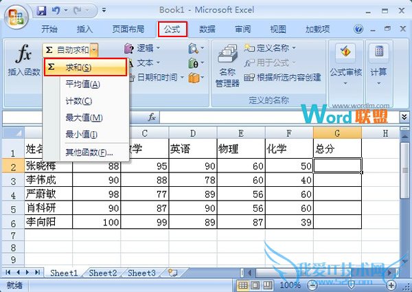Zoom in with the plus button

391,285
